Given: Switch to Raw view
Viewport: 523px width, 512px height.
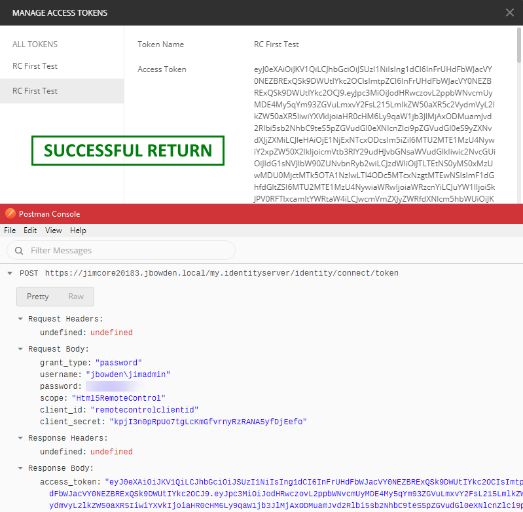Looking at the screenshot, I should coord(76,297).
